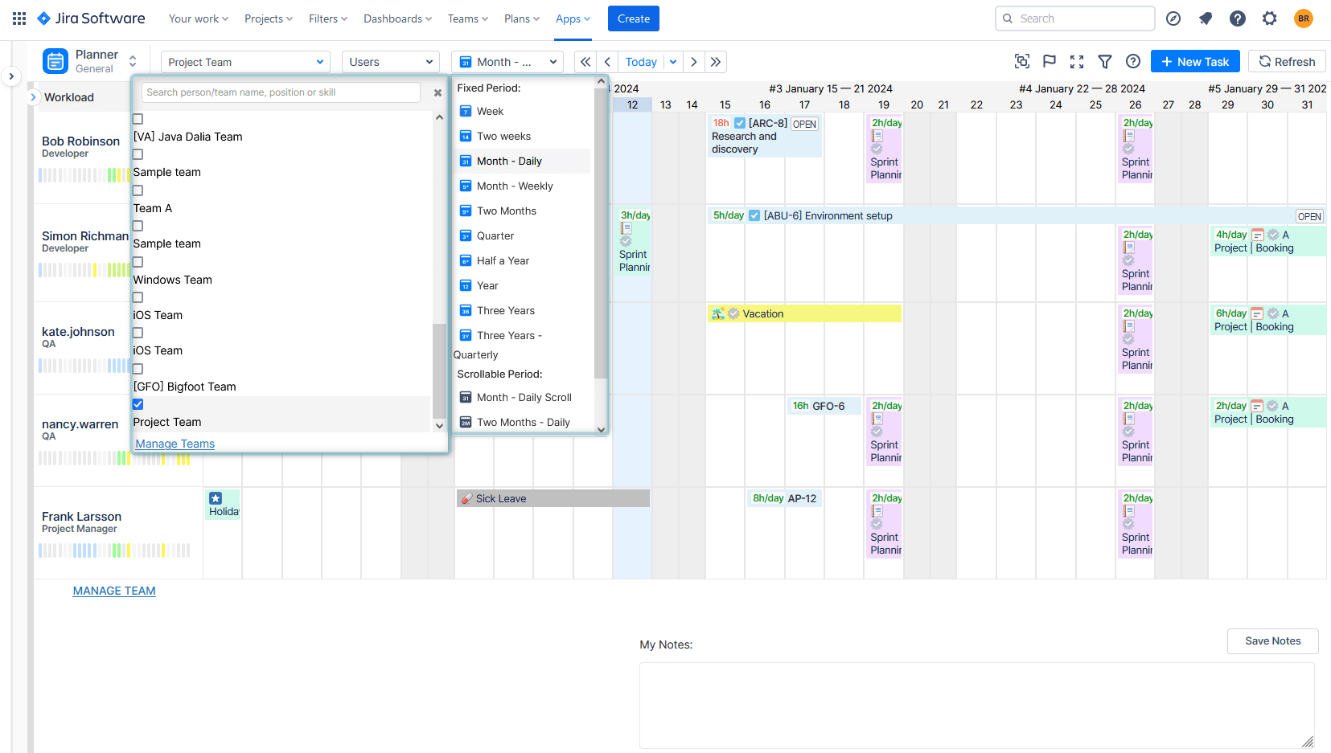Open the Atlassian app switcher grid
1331x753 pixels.
(18, 18)
